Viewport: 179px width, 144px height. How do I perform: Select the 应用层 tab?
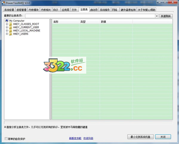click(x=66, y=10)
